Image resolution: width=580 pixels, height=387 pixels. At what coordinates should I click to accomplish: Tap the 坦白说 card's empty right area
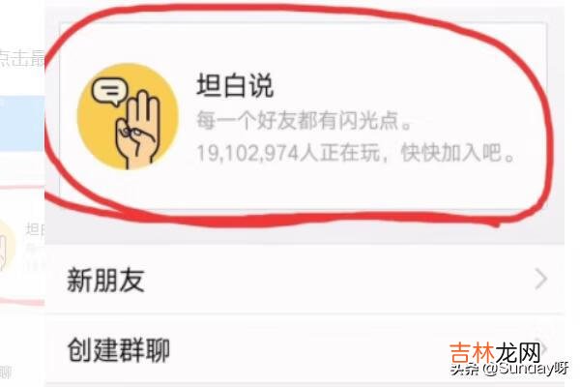[x=480, y=74]
